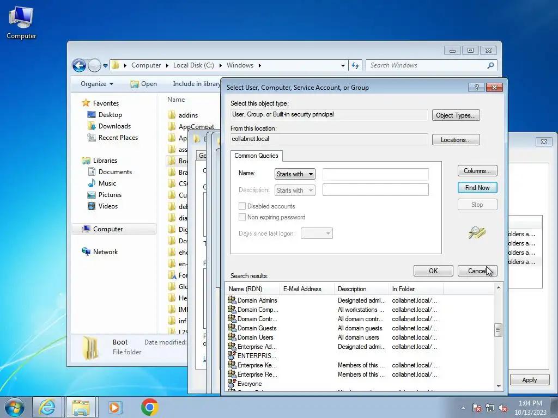
Task: Click the muted volume tray icon
Action: pyautogui.click(x=503, y=408)
